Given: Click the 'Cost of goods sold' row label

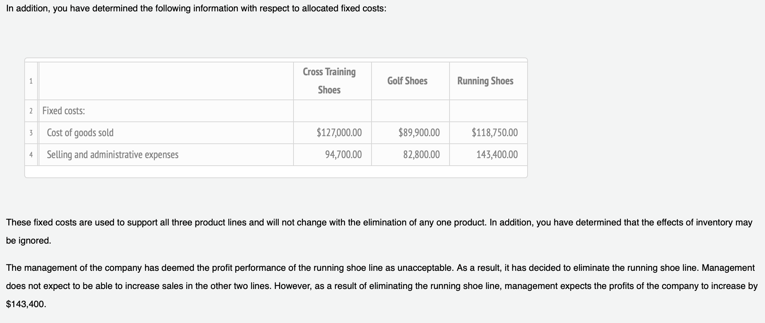Looking at the screenshot, I should click(x=80, y=133).
